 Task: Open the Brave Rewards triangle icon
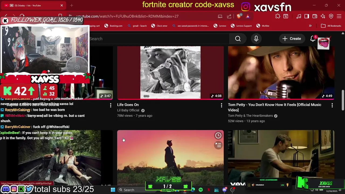[x=247, y=16]
